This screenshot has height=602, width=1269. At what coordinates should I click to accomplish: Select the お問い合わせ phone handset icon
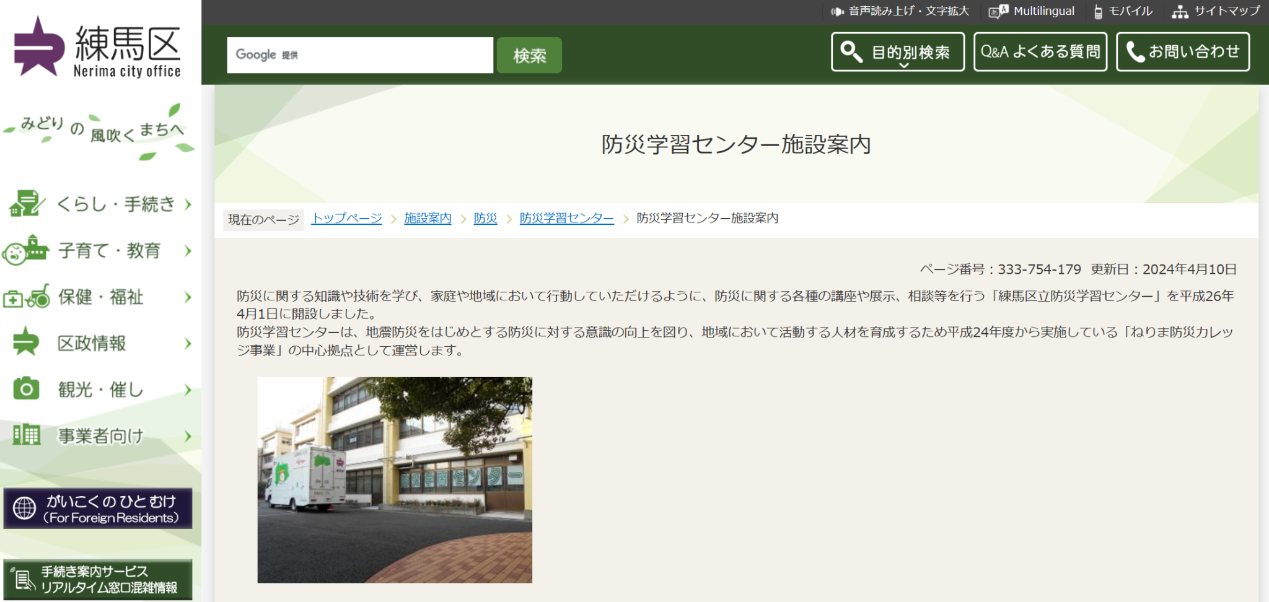(x=1134, y=51)
